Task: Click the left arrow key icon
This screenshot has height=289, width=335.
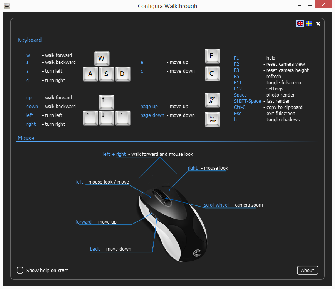Action: pos(90,118)
